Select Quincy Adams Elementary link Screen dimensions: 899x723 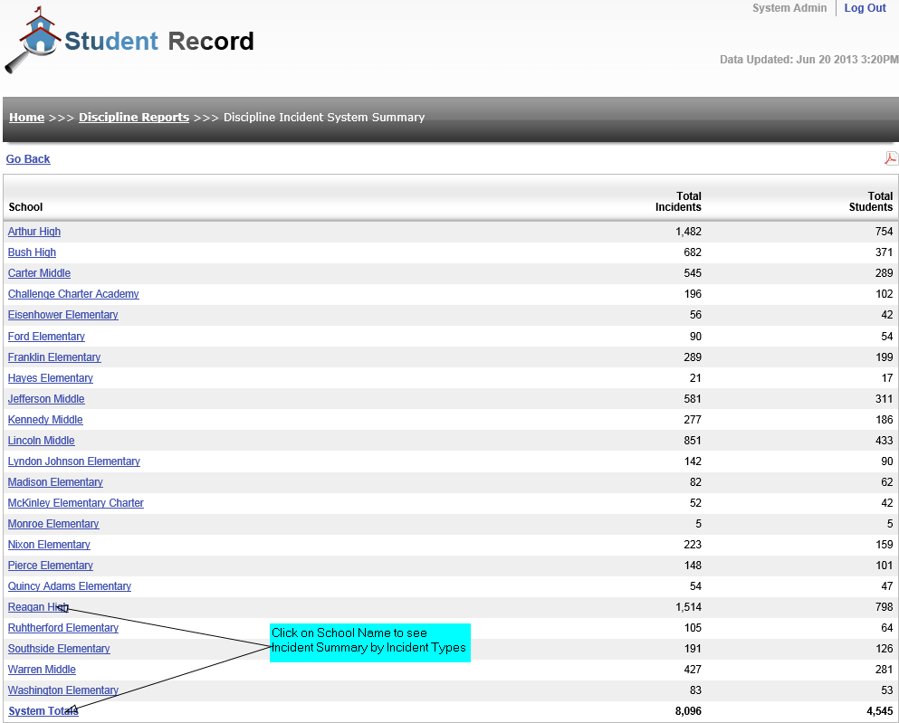point(70,586)
